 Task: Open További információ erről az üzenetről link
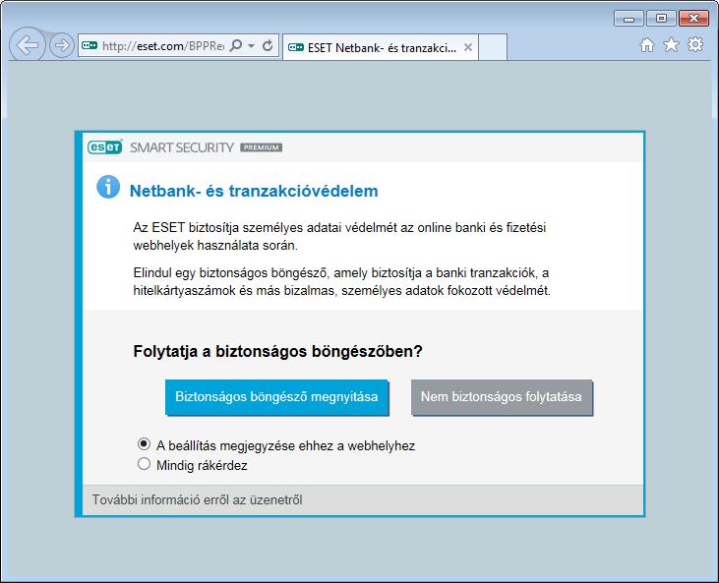[197, 500]
